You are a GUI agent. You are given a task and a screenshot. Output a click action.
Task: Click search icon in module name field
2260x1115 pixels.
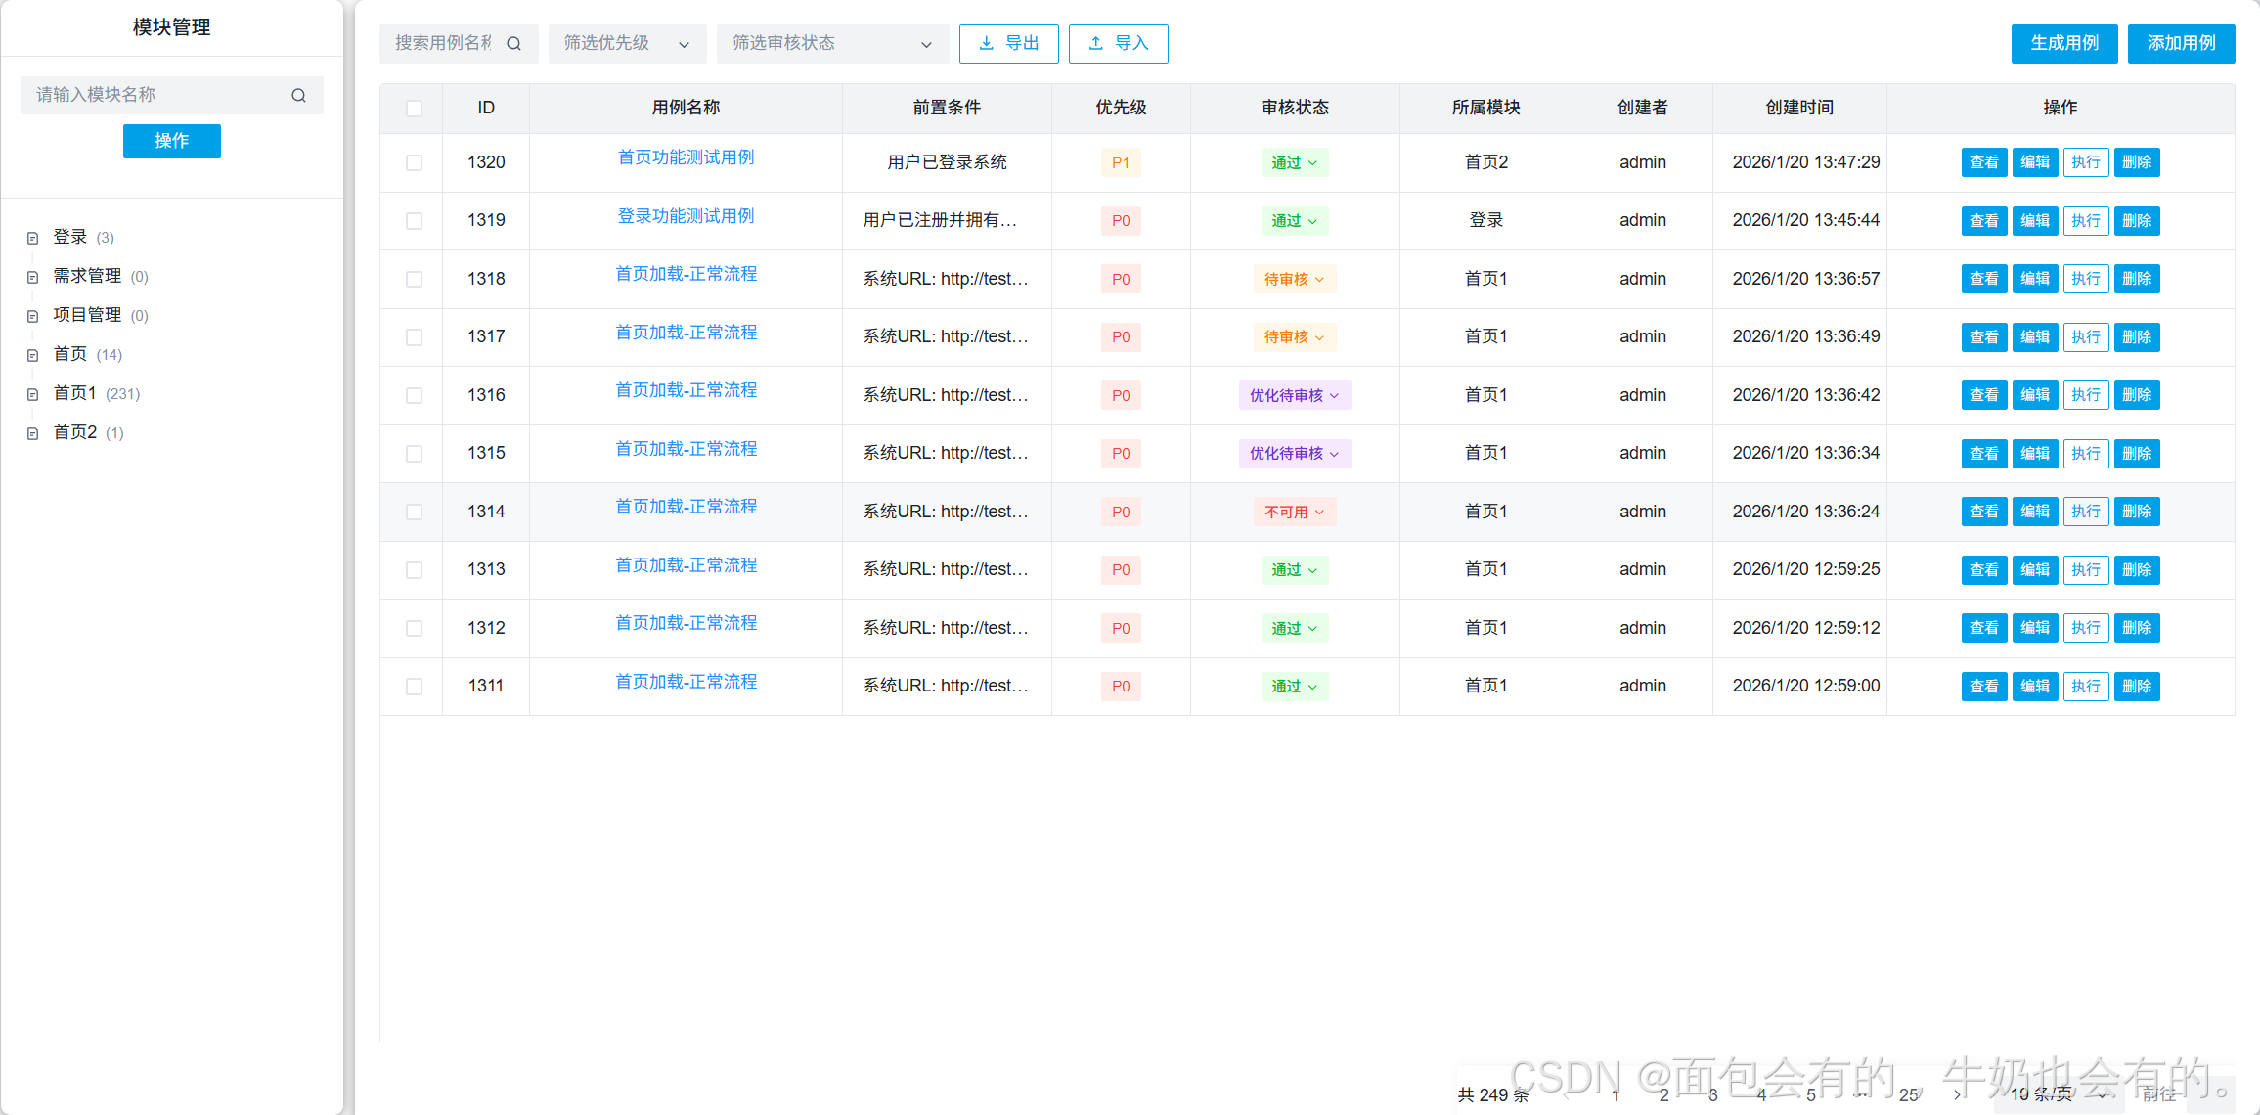298,95
